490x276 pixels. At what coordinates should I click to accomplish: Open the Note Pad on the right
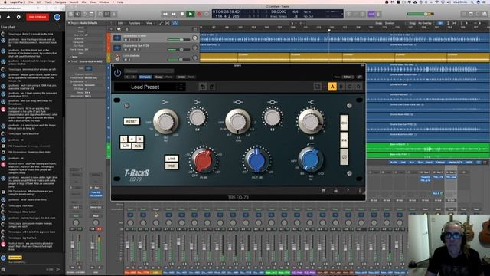point(471,14)
